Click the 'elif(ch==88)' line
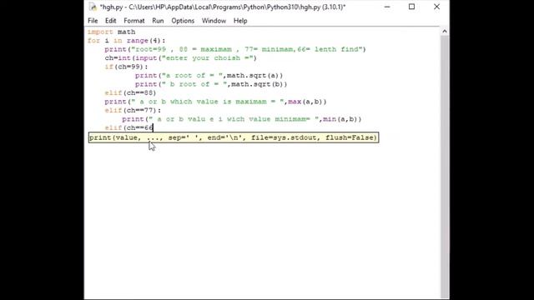The width and height of the screenshot is (534, 300). [x=130, y=92]
